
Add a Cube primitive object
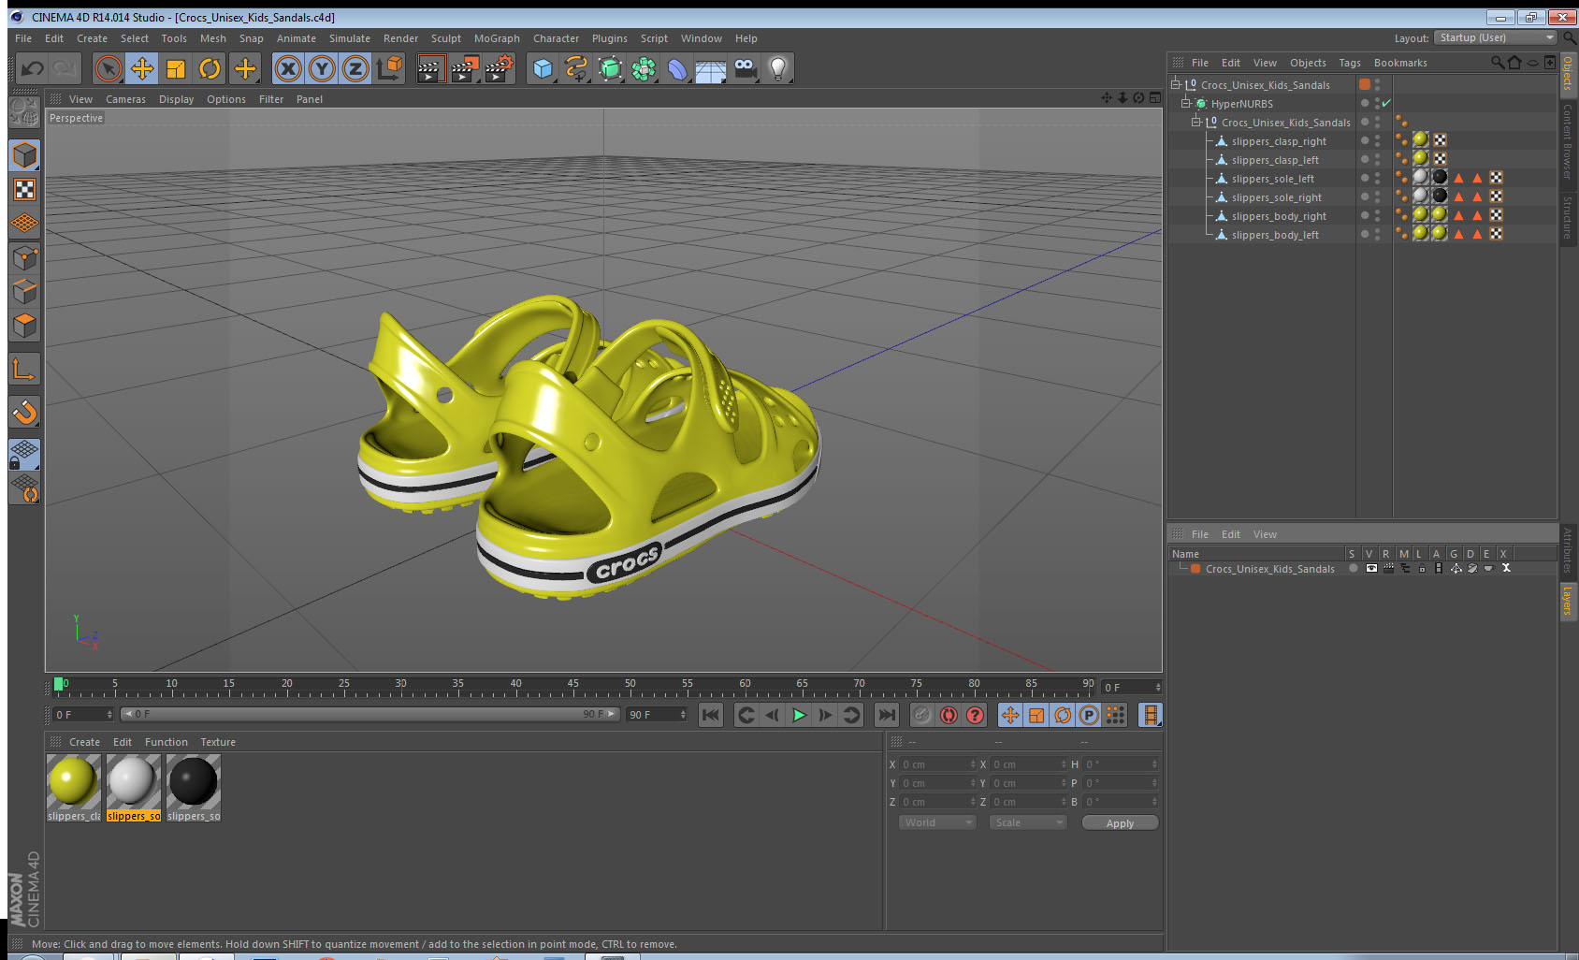click(543, 68)
